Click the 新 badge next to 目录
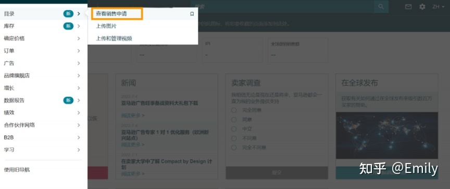 68,14
